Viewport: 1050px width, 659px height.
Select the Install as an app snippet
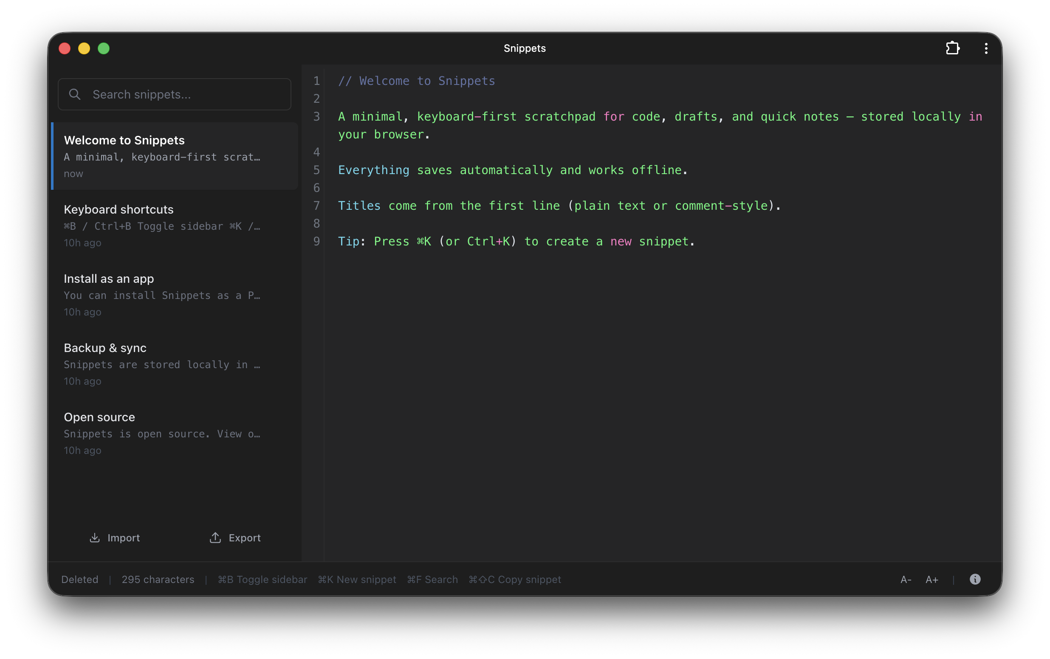click(174, 294)
